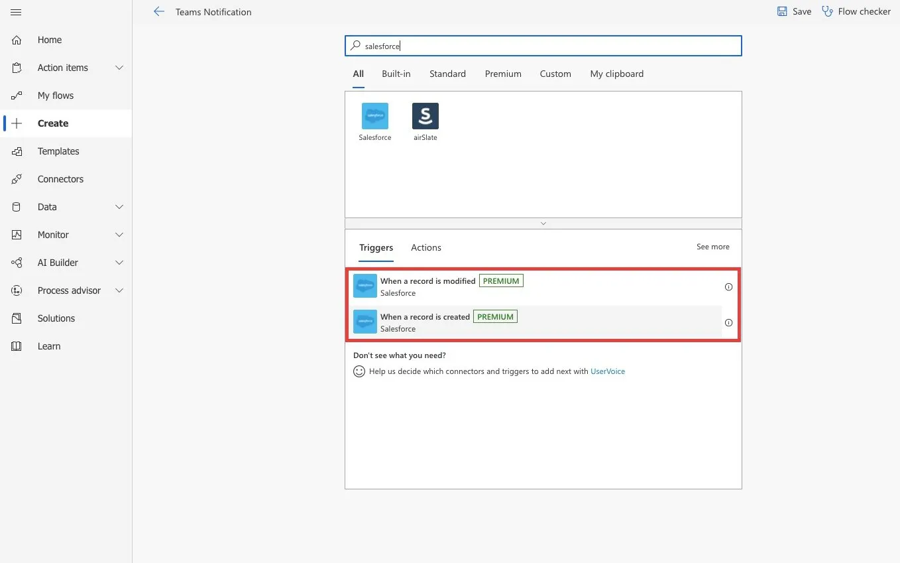Open info for 'When a record is modified'

click(x=728, y=287)
